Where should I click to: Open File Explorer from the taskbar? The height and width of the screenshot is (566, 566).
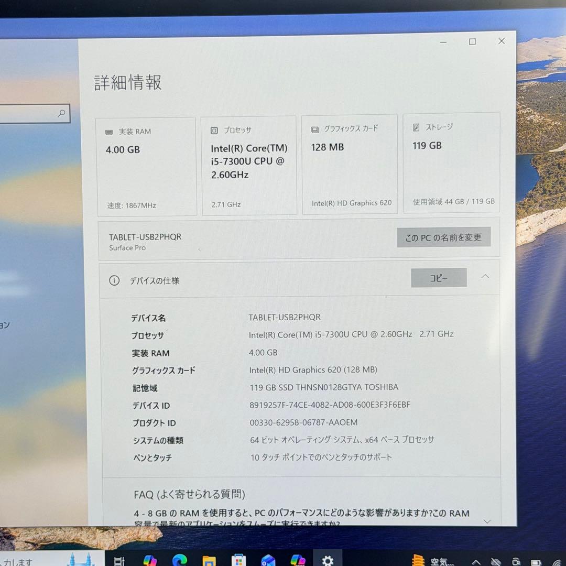point(209,559)
